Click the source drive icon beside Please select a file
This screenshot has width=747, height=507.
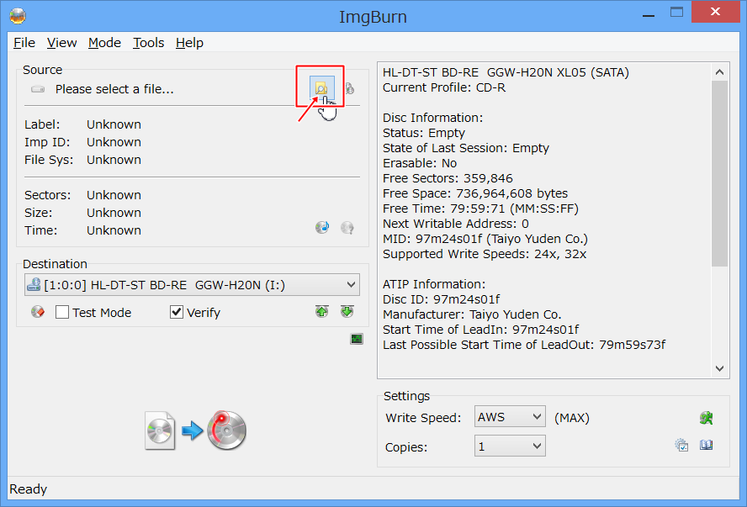tap(38, 89)
